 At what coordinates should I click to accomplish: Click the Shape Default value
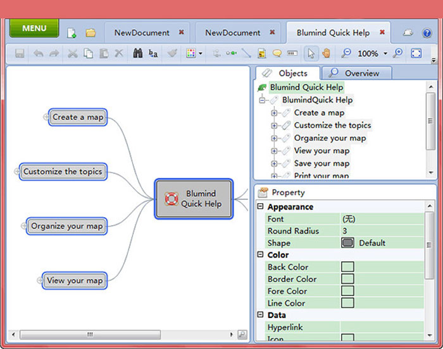click(382, 243)
